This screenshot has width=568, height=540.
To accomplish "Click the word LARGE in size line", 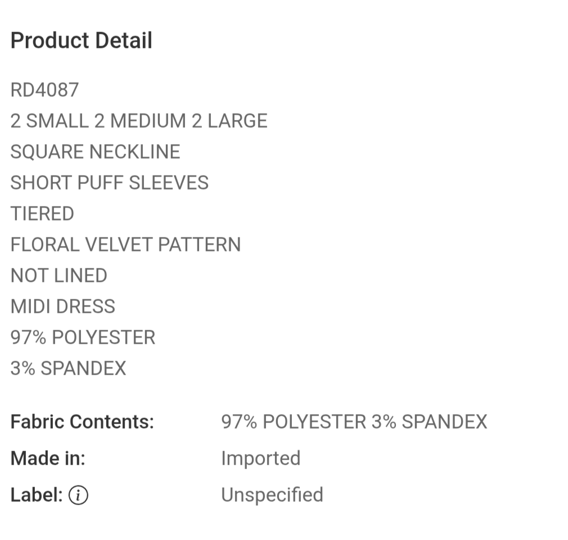I will (x=237, y=121).
